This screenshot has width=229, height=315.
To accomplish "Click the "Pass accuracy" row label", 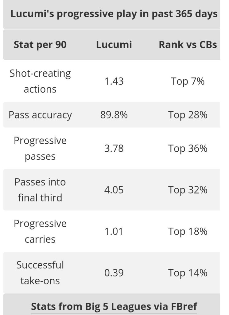I will (x=40, y=115).
